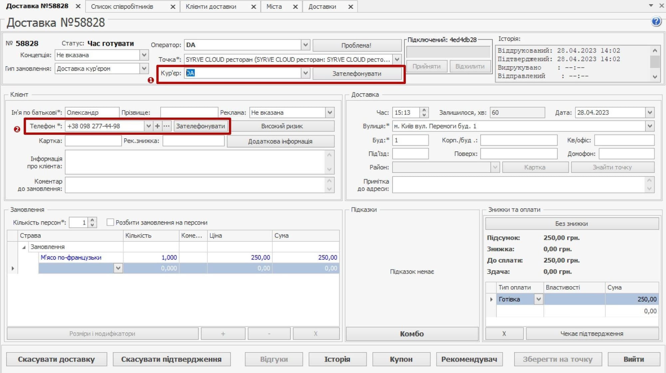Click the Вийти button
This screenshot has height=373, width=666.
click(x=634, y=359)
